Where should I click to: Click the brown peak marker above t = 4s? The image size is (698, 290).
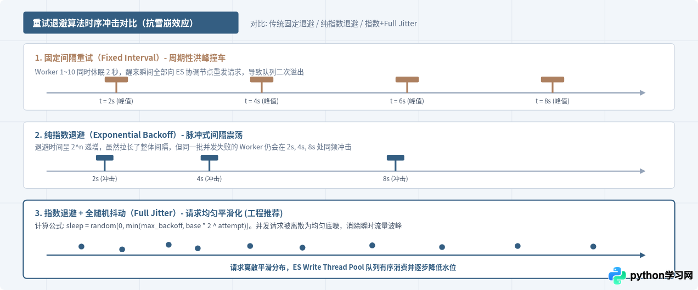click(261, 79)
